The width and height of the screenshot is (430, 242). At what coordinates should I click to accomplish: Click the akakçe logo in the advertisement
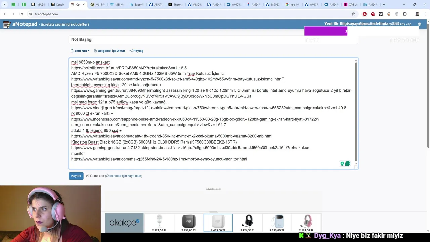point(124,223)
